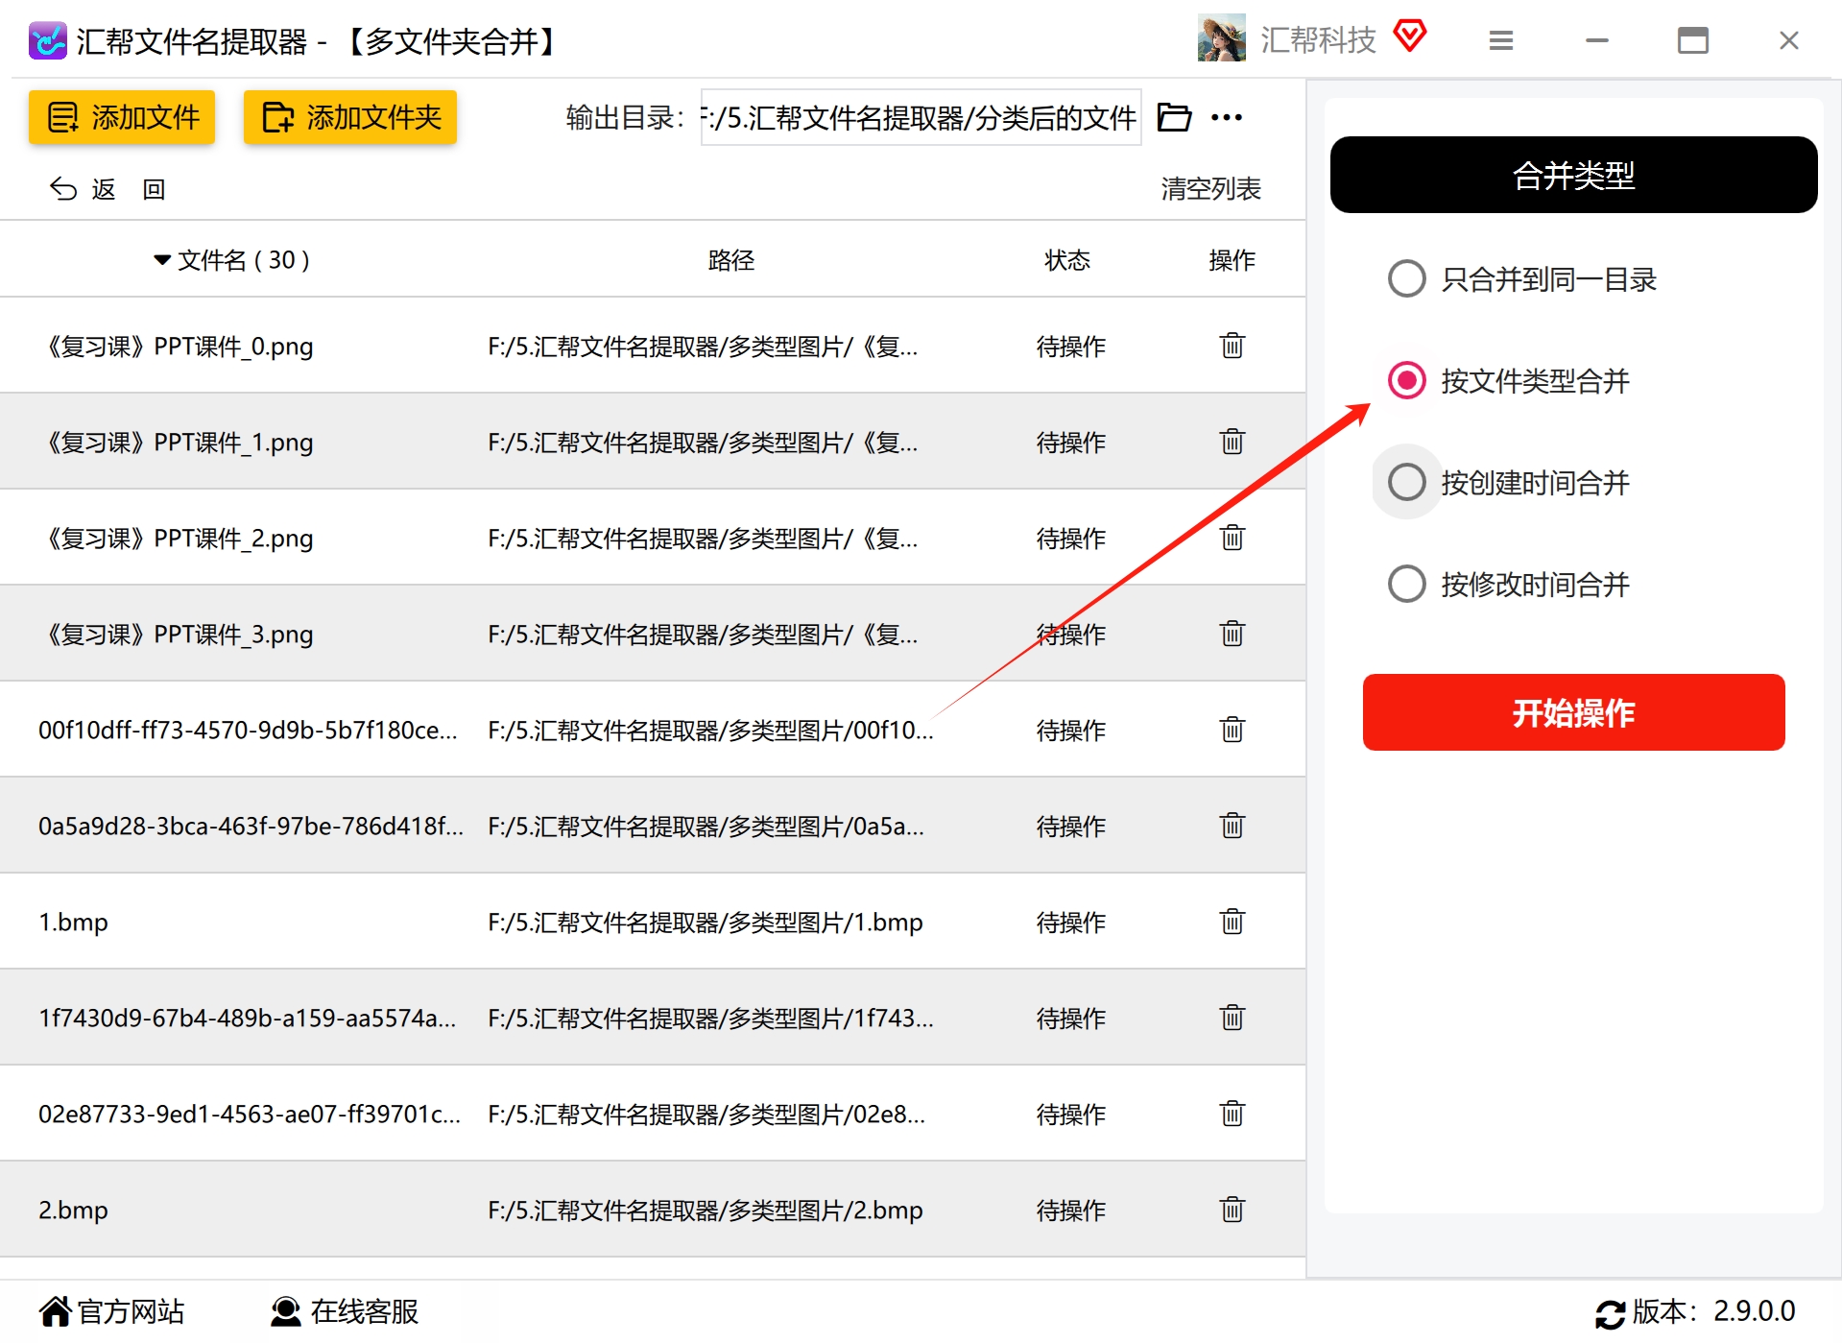Click the 输出目录 path input field
The image size is (1842, 1343).
921,117
